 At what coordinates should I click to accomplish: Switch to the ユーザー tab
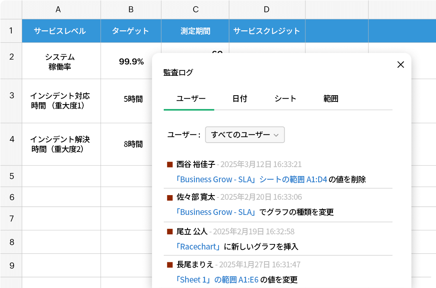click(191, 99)
